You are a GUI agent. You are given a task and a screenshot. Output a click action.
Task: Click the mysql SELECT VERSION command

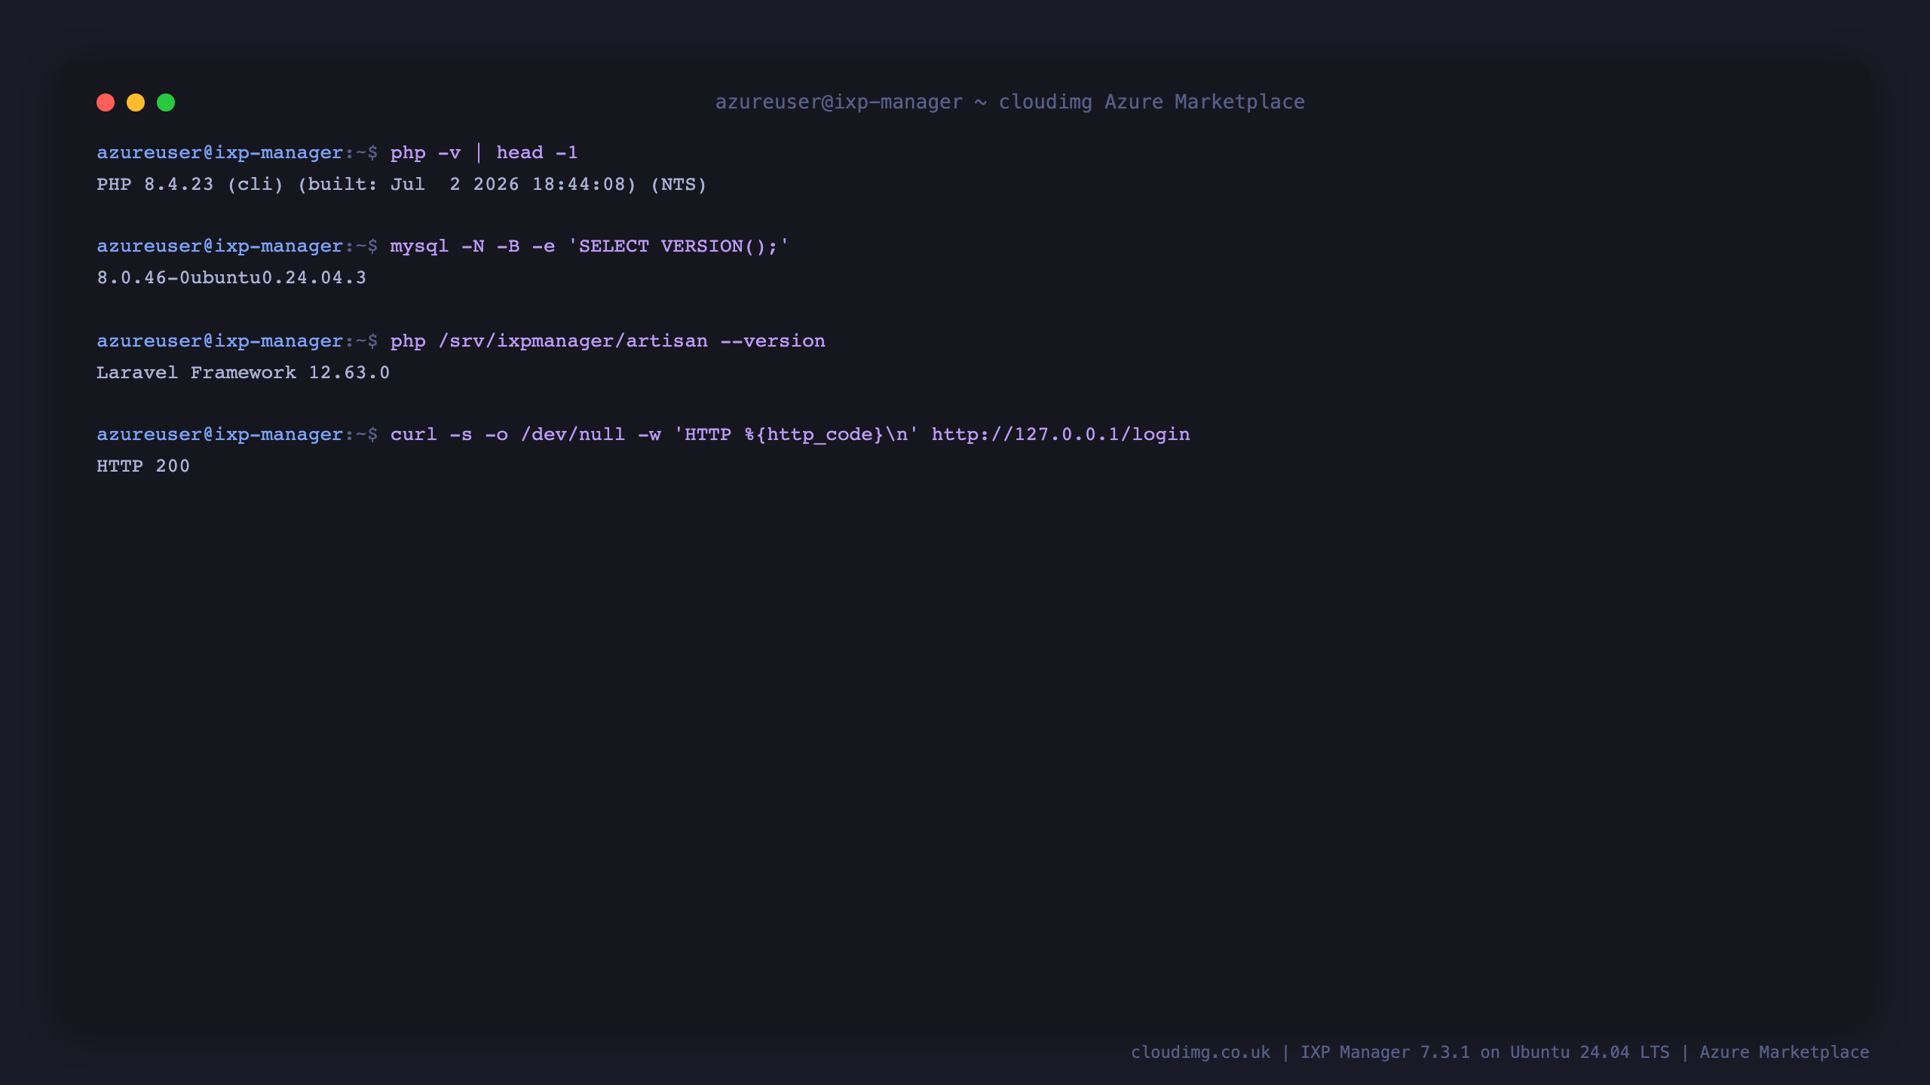[x=590, y=246]
